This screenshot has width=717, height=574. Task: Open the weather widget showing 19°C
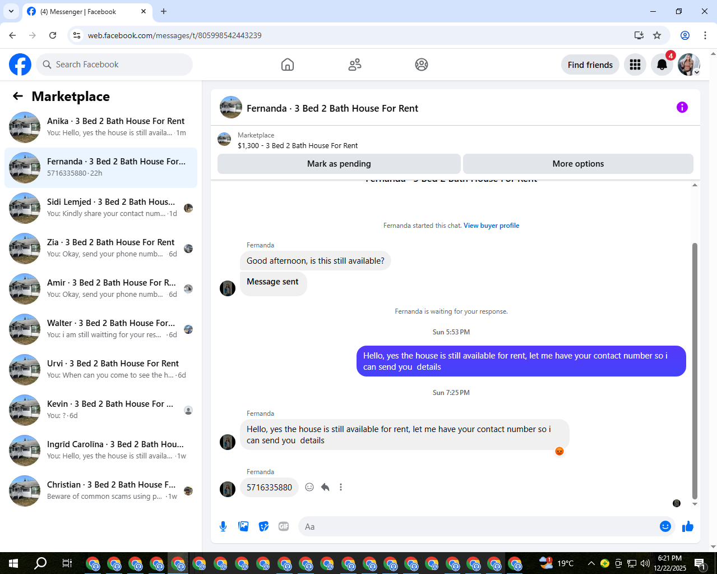tap(557, 563)
